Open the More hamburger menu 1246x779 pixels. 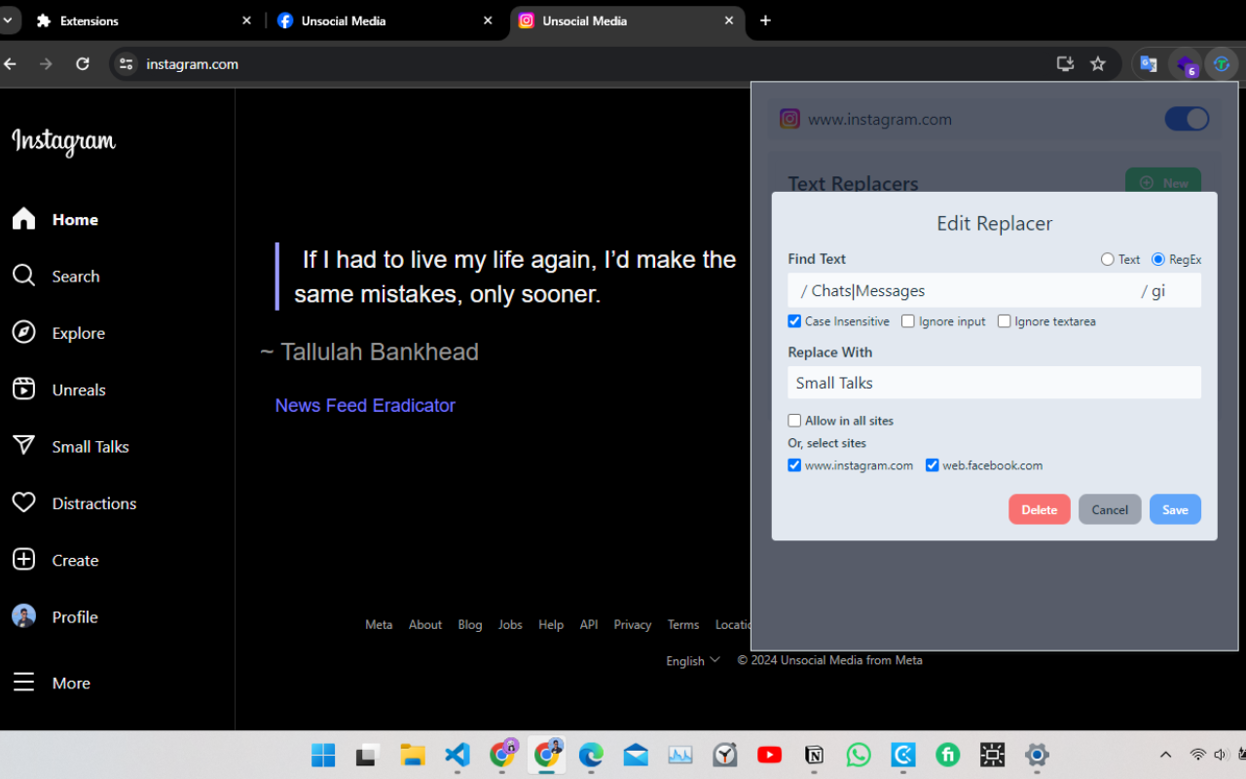[52, 683]
